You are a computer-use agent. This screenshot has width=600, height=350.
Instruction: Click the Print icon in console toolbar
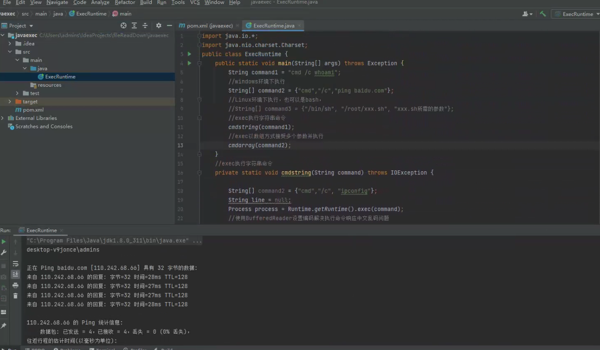click(15, 285)
